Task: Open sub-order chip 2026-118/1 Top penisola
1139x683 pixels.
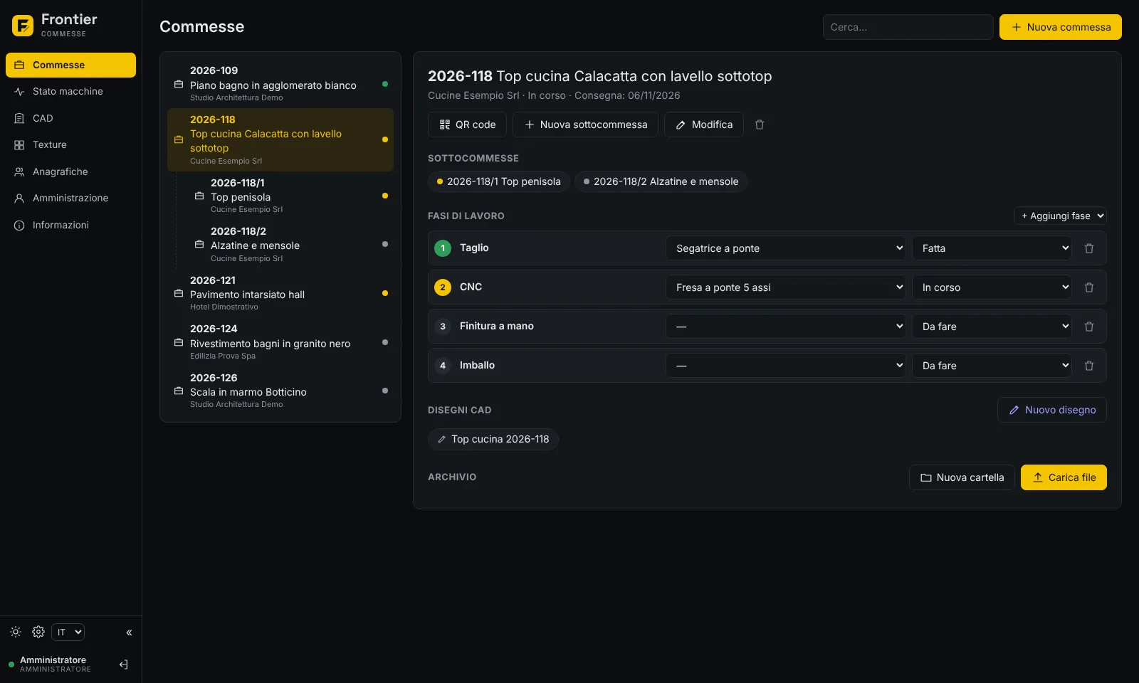Action: [x=498, y=181]
